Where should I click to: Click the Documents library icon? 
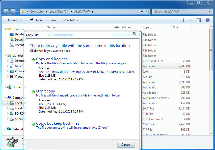click(x=12, y=61)
